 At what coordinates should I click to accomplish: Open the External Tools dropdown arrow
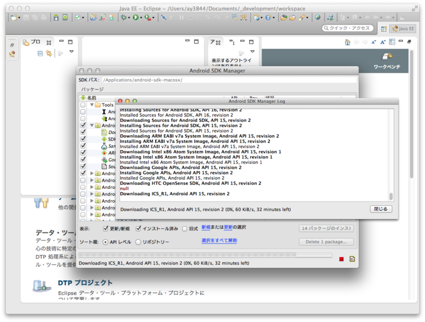coord(154,18)
